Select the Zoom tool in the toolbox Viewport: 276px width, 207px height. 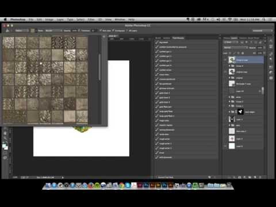pyautogui.click(x=5, y=138)
